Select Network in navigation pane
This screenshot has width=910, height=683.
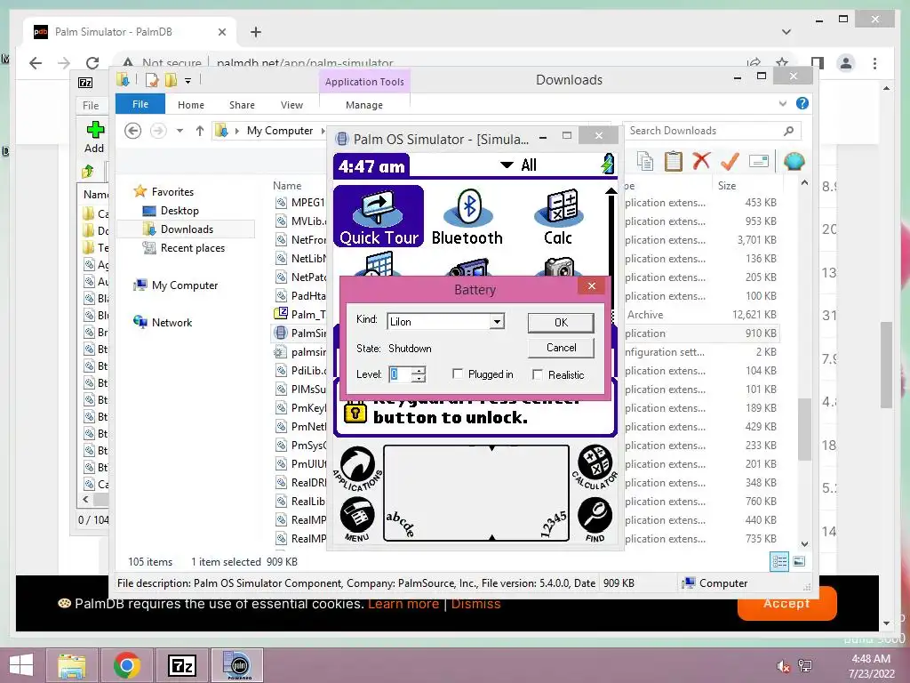pyautogui.click(x=172, y=322)
